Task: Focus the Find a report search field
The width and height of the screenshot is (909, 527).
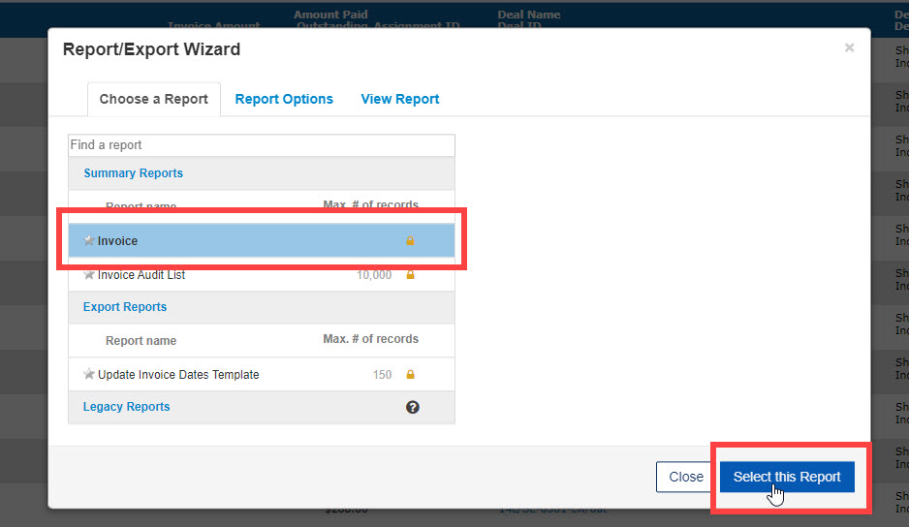Action: (x=261, y=145)
